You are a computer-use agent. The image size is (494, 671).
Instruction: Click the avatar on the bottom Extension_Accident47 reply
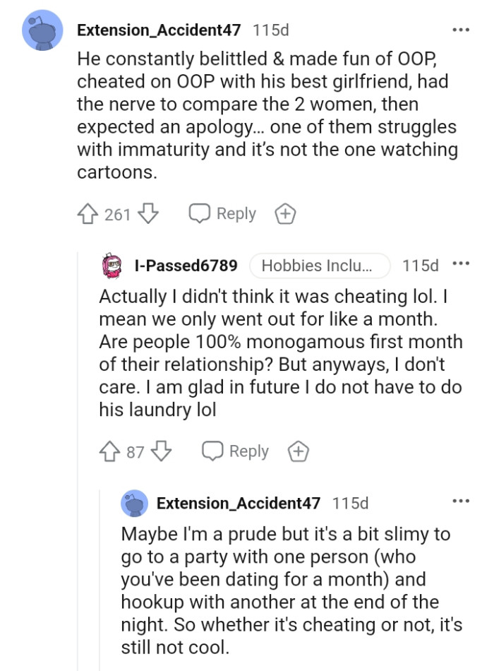click(x=134, y=504)
